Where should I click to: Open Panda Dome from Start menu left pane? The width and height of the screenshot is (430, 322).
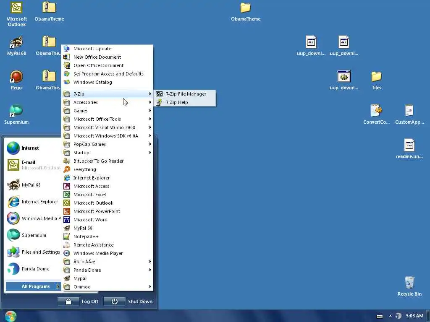pos(33,269)
